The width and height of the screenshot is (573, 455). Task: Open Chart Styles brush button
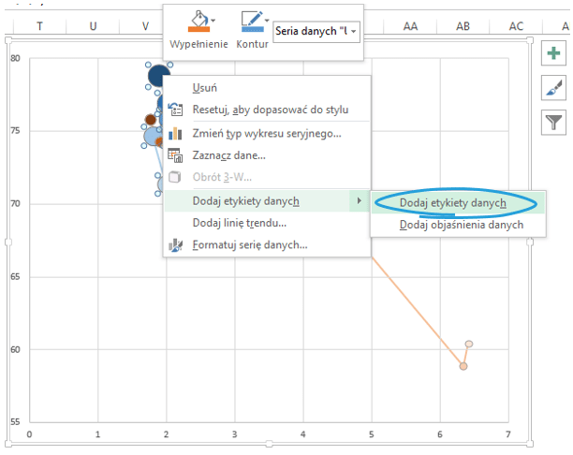point(552,88)
